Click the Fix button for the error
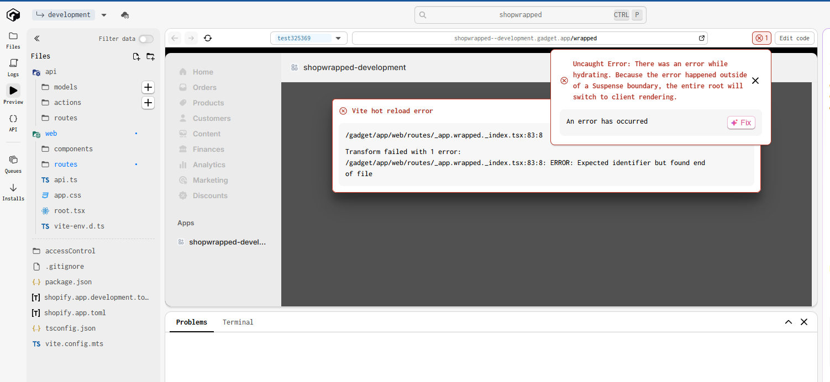Image resolution: width=830 pixels, height=382 pixels. tap(741, 123)
